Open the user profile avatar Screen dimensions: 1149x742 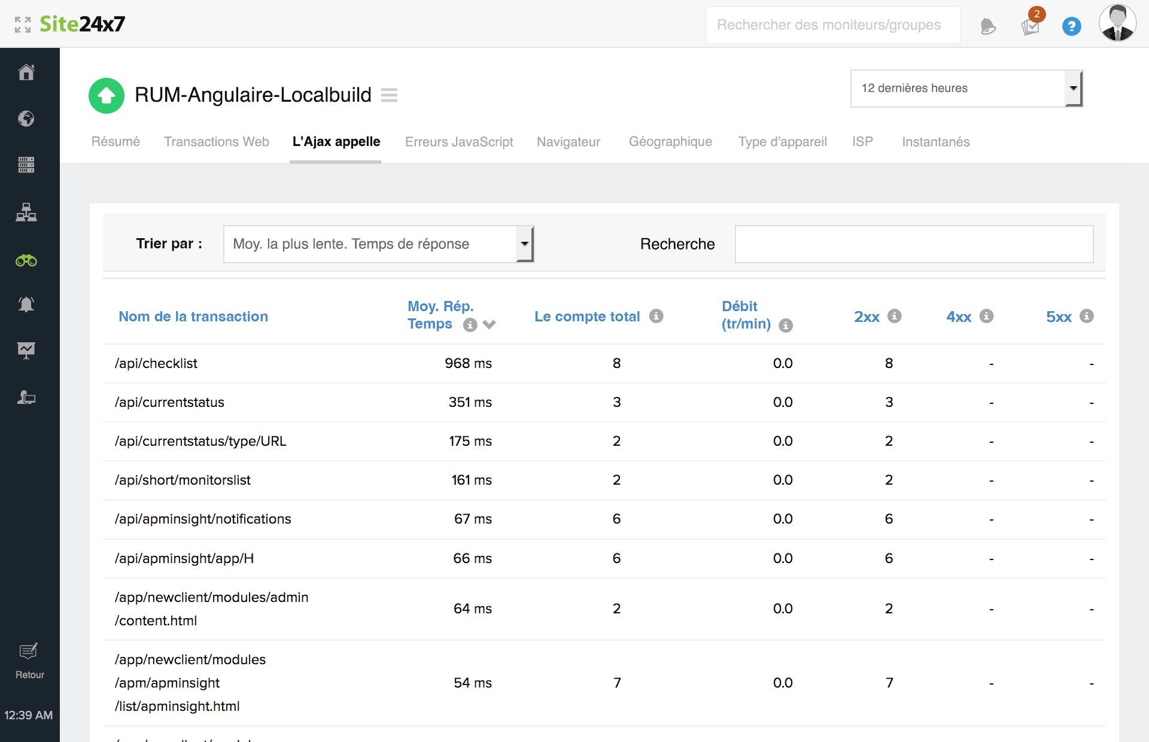[1117, 24]
